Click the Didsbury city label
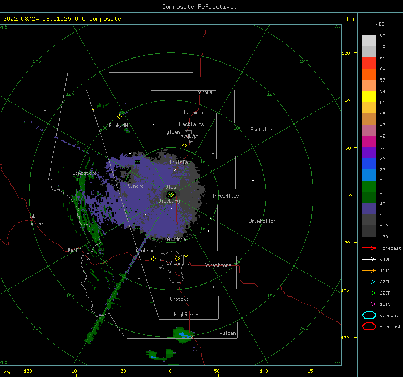Image resolution: width=403 pixels, height=377 pixels. click(x=169, y=201)
